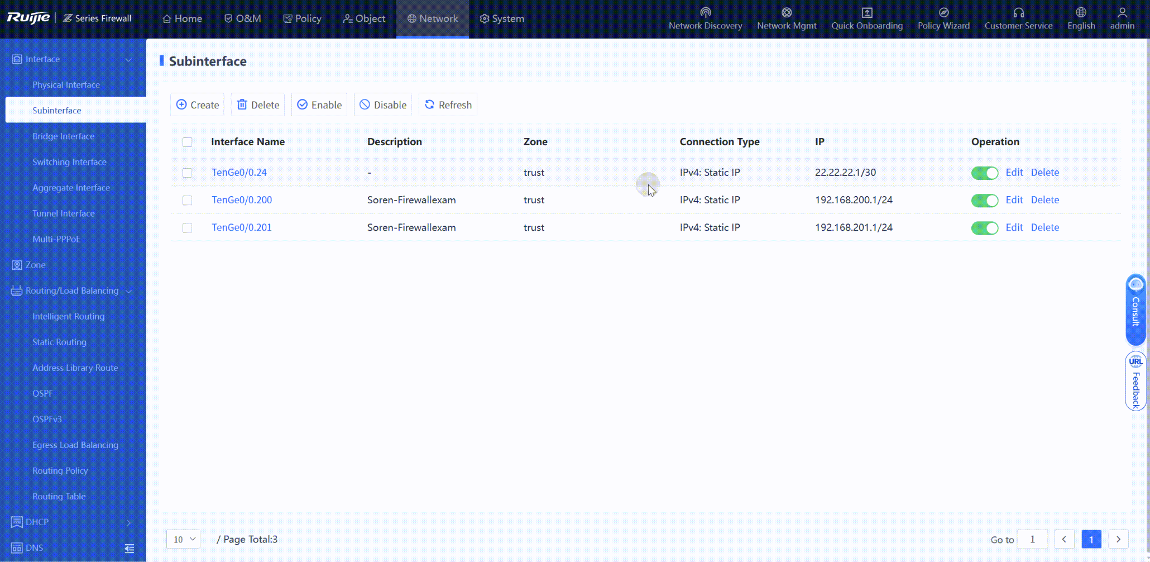Image resolution: width=1150 pixels, height=562 pixels.
Task: Collapse the Routing/Load Balancing section
Action: (x=73, y=290)
